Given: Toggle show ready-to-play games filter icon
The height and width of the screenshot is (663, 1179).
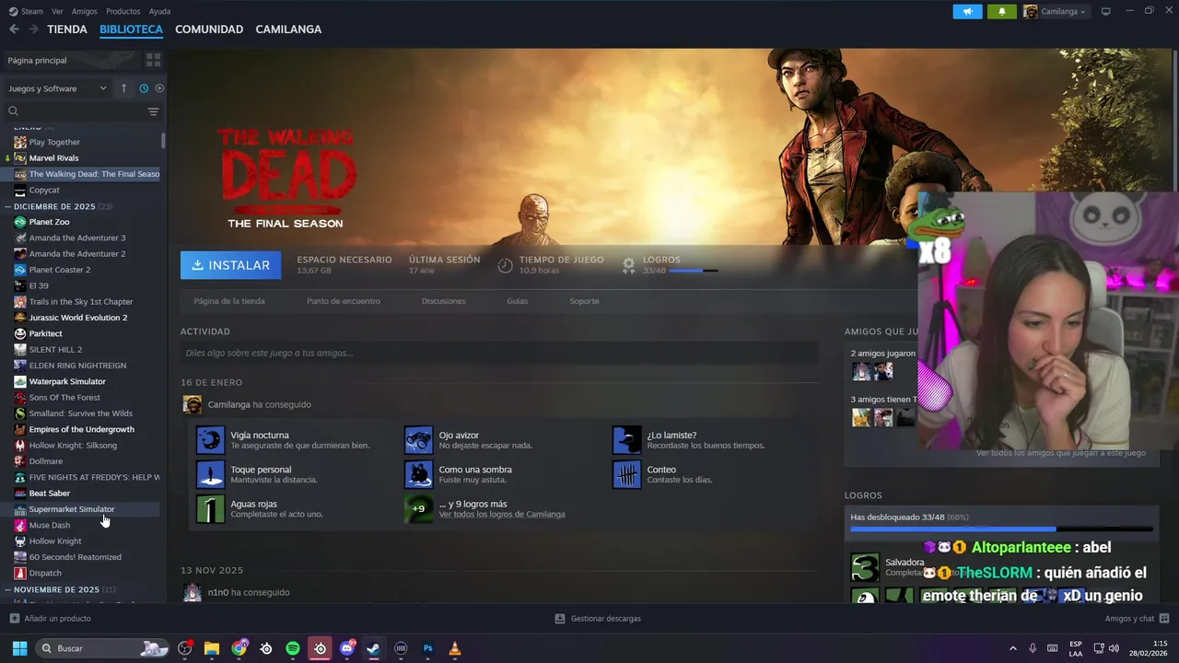Looking at the screenshot, I should tap(159, 88).
